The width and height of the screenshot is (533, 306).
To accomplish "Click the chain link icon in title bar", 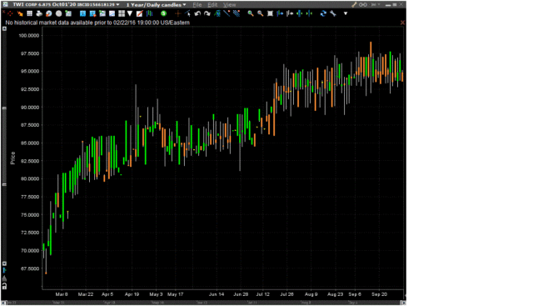I will click(363, 5).
